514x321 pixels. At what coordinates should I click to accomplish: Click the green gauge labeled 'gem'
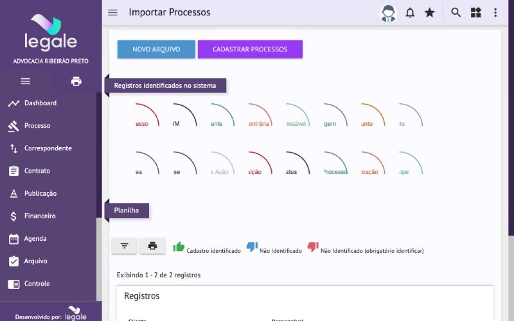[335, 116]
